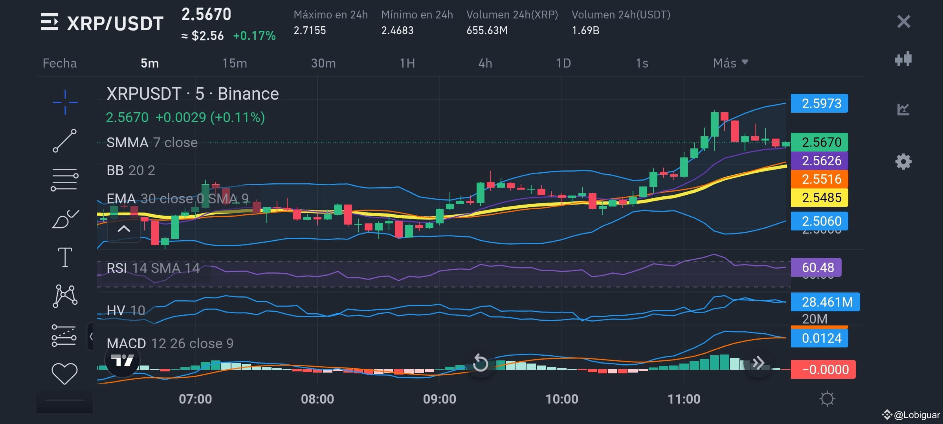Switch to the Fecha tab
Screen dimensions: 943x424
[60, 63]
